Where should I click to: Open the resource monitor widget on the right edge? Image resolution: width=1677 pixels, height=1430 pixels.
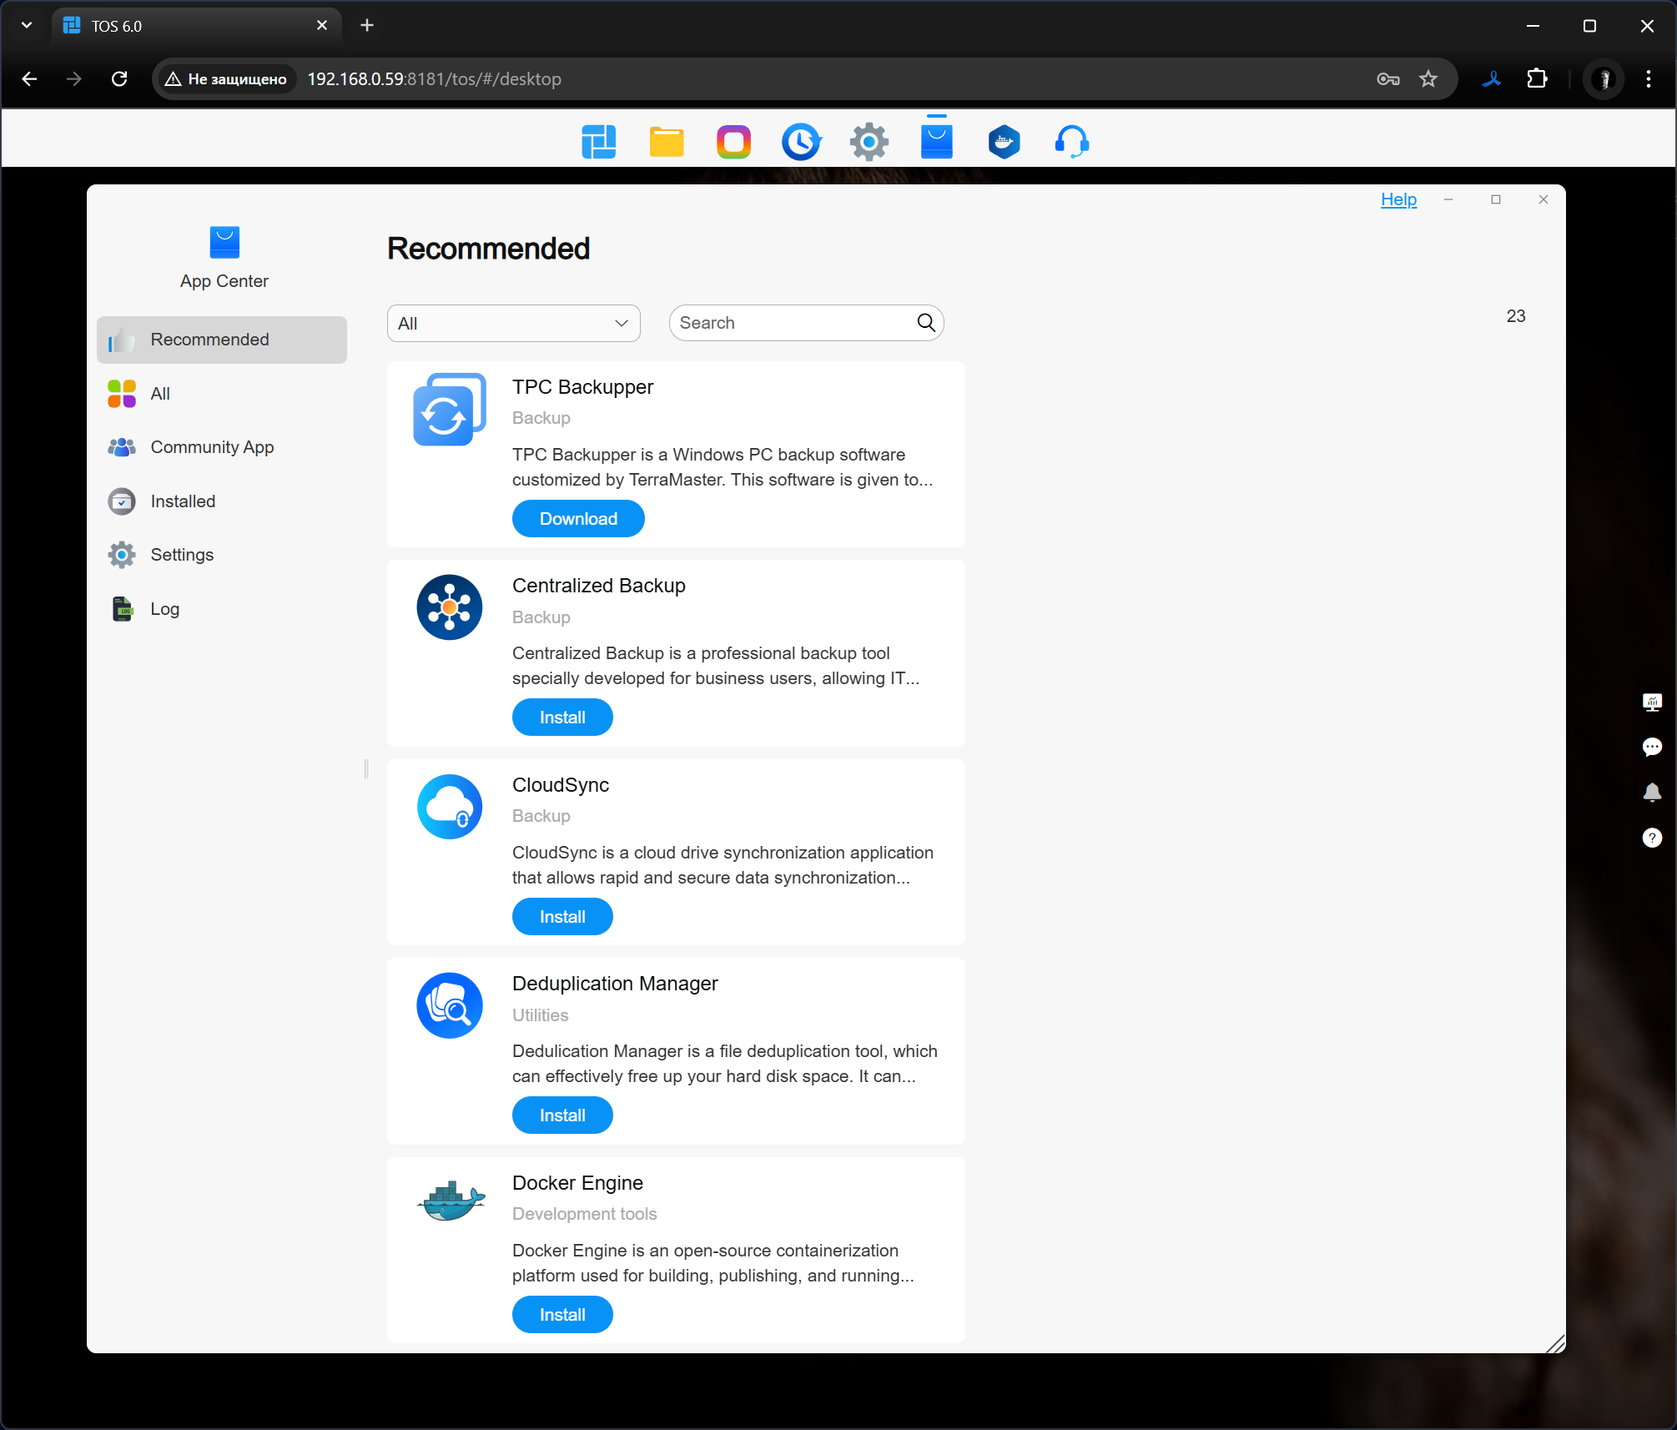1652,702
